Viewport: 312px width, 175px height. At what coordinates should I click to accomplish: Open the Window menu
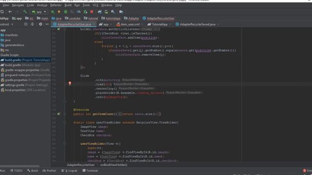[x=106, y=5]
